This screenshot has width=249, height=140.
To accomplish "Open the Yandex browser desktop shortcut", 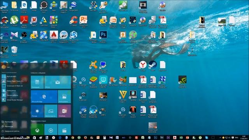I will 143,66.
